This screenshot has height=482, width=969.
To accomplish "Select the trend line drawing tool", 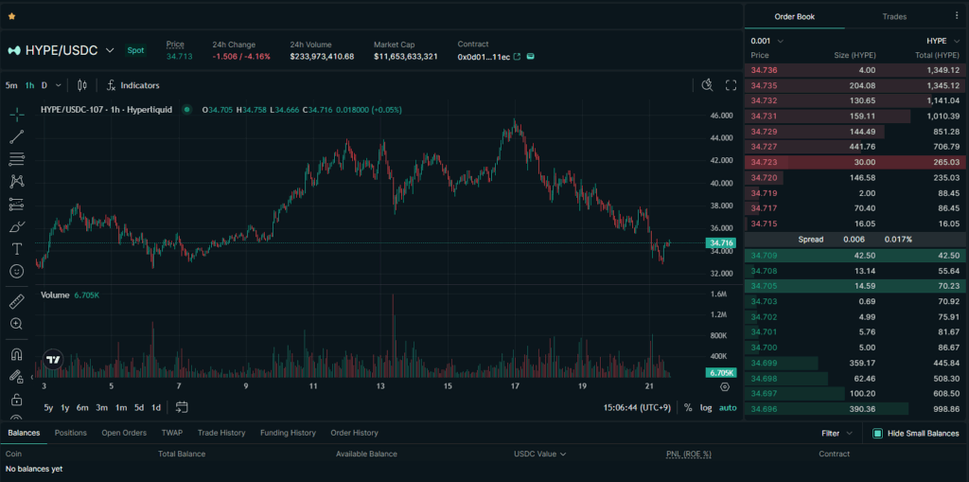I will click(x=17, y=136).
